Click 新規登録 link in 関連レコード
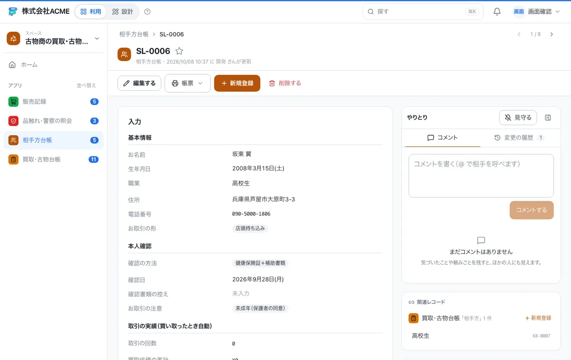Image resolution: width=571 pixels, height=360 pixels. (538, 318)
